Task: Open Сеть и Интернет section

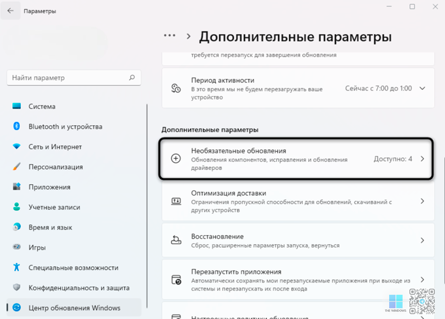Action: [x=74, y=147]
